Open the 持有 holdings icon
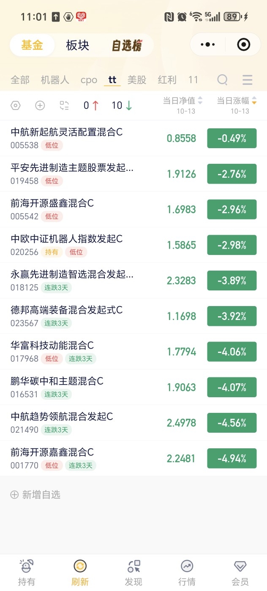 [27, 567]
